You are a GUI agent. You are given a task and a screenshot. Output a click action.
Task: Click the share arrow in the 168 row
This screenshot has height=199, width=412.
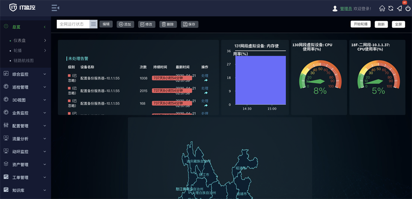[206, 105]
